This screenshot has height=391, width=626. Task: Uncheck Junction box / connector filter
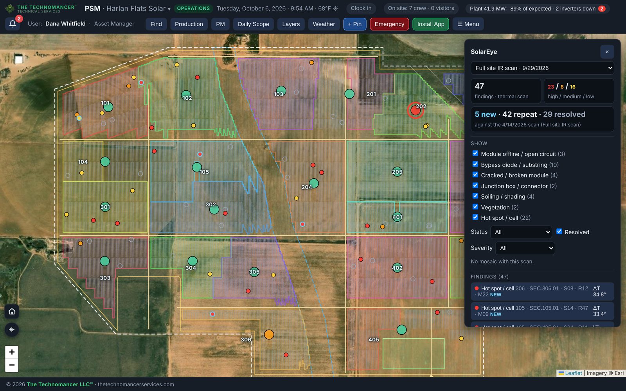click(475, 185)
